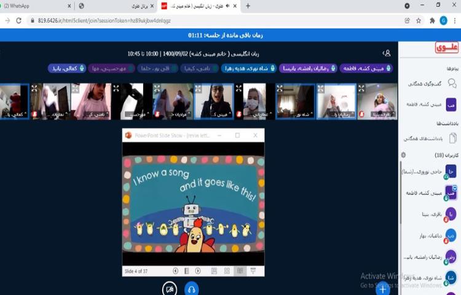Go to next slide in PowerPoint

click(198, 271)
